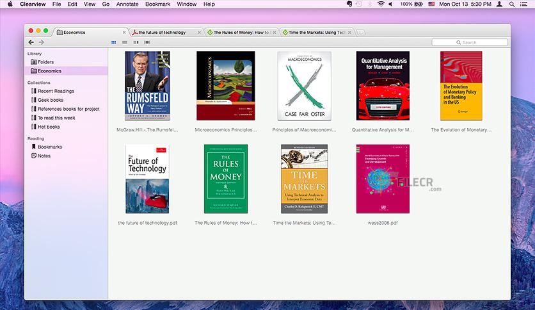The height and width of the screenshot is (310, 535).
Task: Select The Rules of Money cover
Action: pos(225,179)
